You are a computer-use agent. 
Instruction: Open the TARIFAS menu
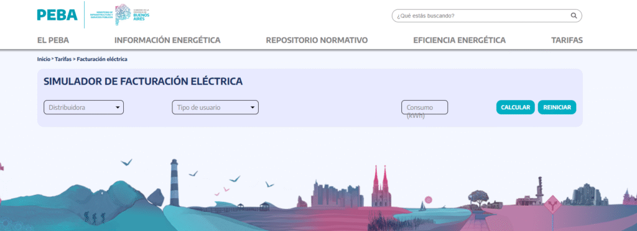[567, 40]
